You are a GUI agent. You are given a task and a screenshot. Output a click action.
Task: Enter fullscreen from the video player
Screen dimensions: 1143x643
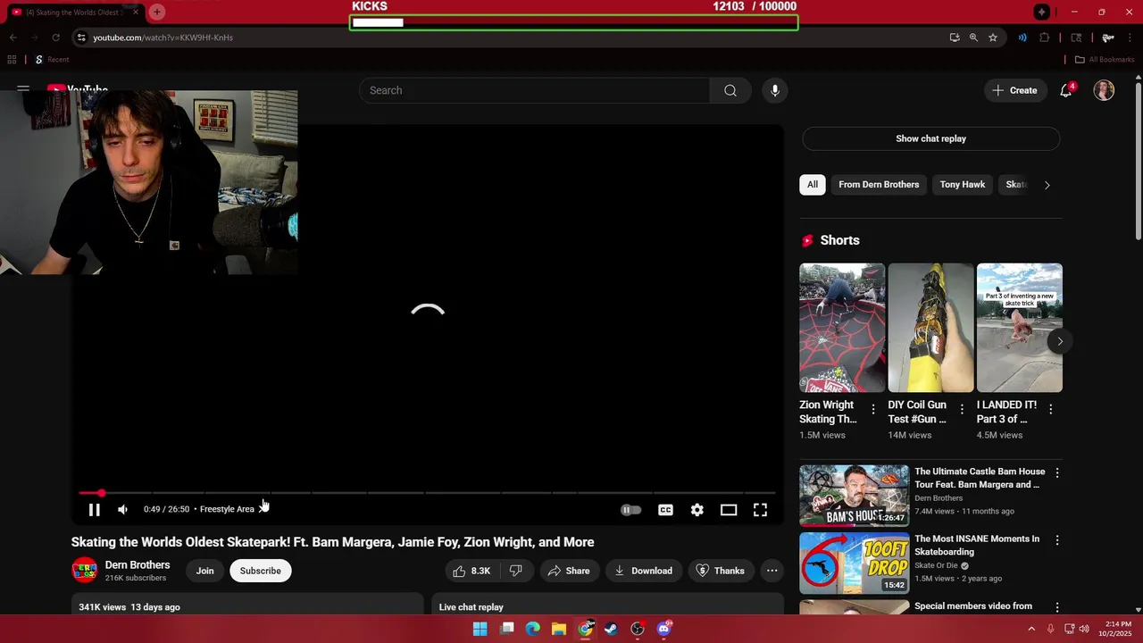(x=760, y=510)
